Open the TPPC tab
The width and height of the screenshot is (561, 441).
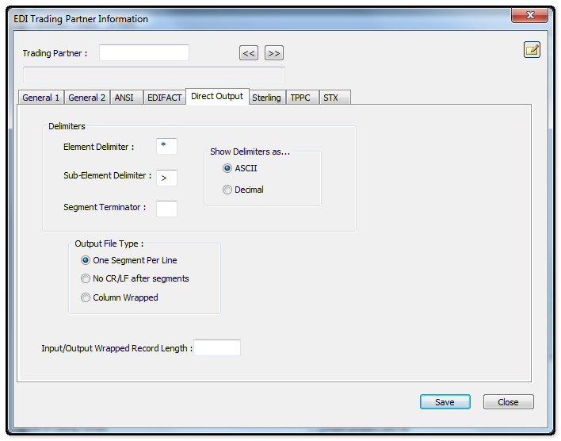point(301,98)
